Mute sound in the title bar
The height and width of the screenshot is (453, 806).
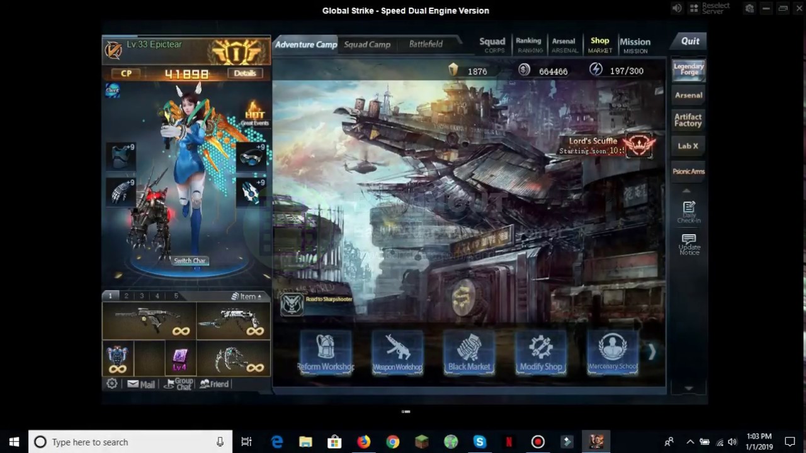[x=677, y=8]
